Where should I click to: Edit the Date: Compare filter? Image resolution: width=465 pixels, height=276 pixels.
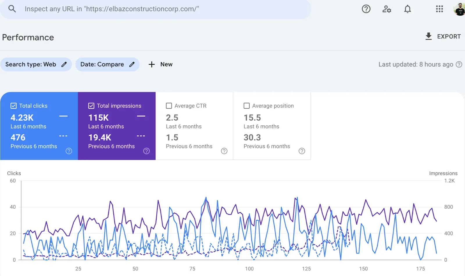107,64
